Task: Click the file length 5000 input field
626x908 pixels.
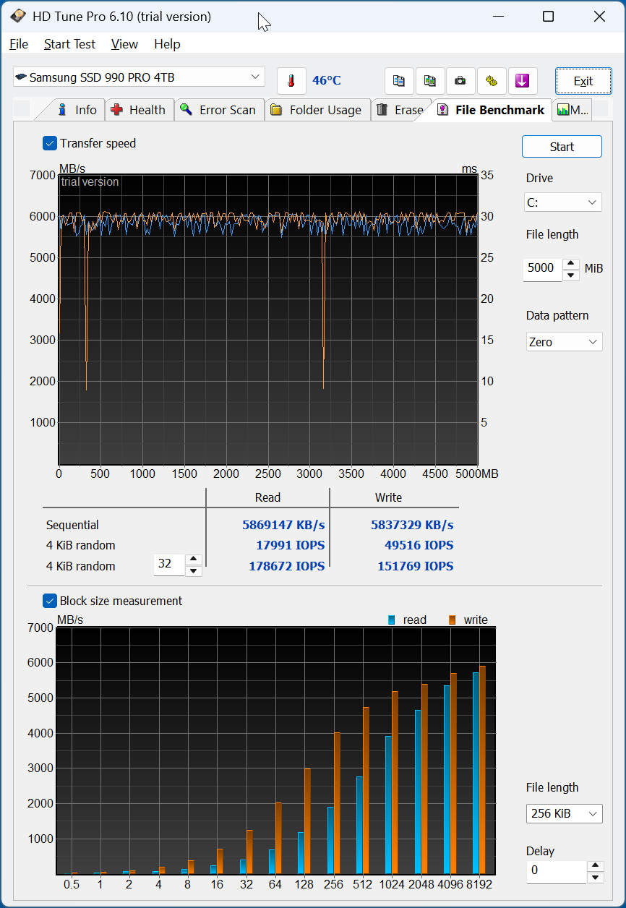Action: (543, 269)
